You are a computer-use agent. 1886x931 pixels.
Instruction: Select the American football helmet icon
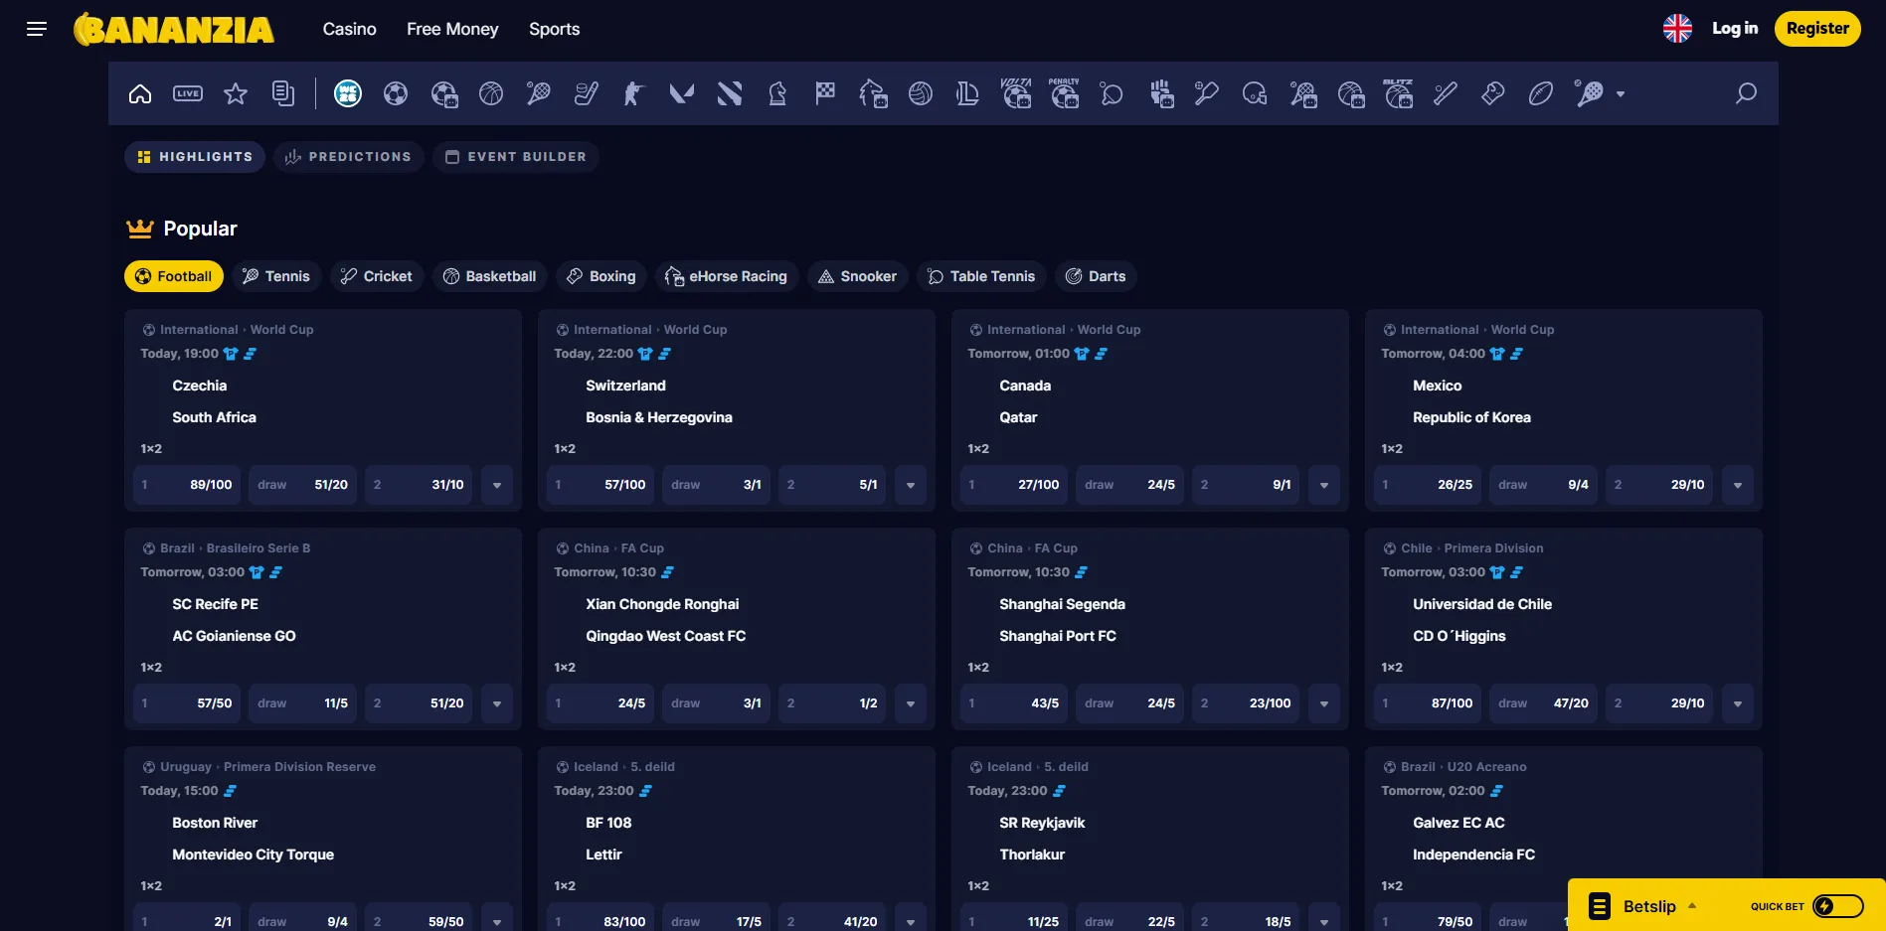[x=1255, y=93]
